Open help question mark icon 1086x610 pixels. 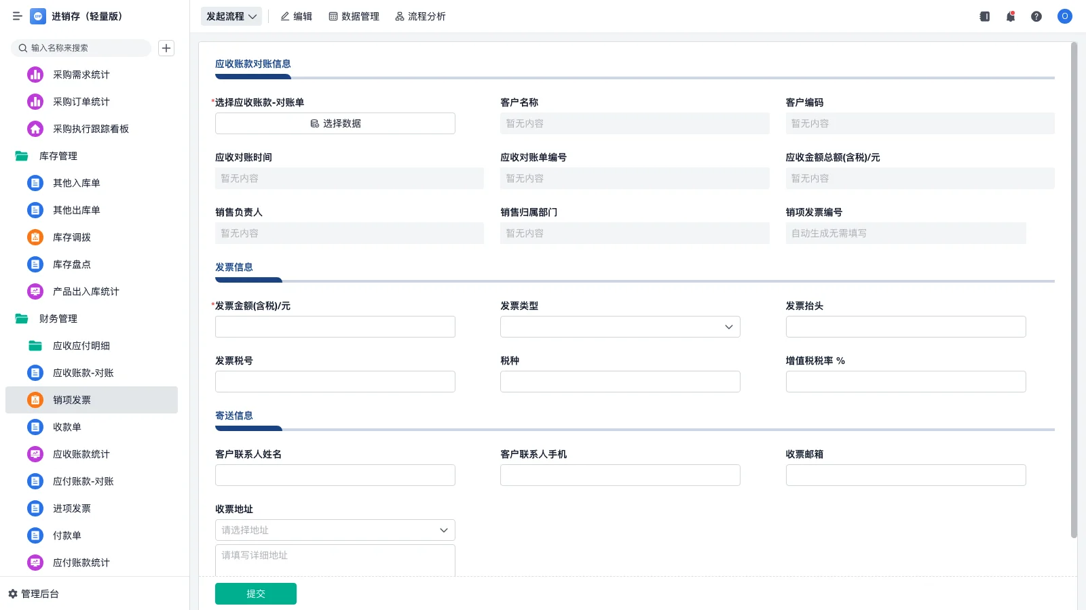click(1036, 16)
